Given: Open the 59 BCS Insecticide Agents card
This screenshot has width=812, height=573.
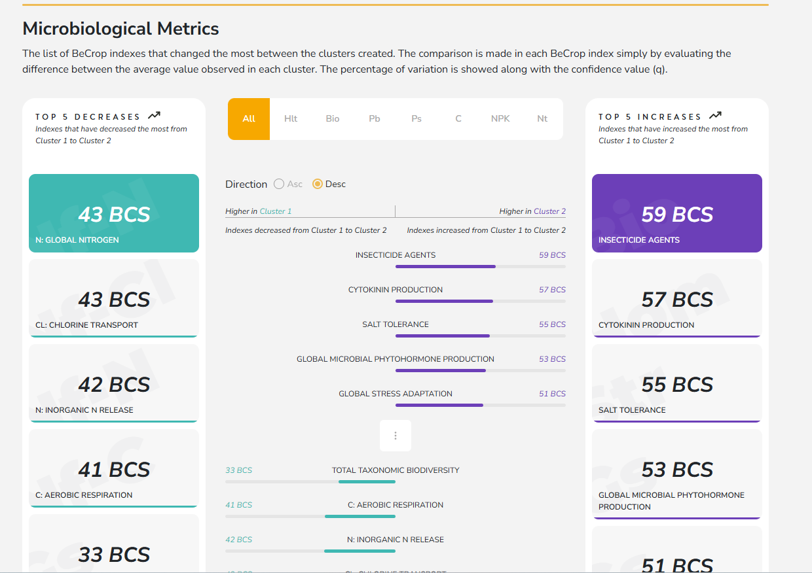Looking at the screenshot, I should click(677, 213).
